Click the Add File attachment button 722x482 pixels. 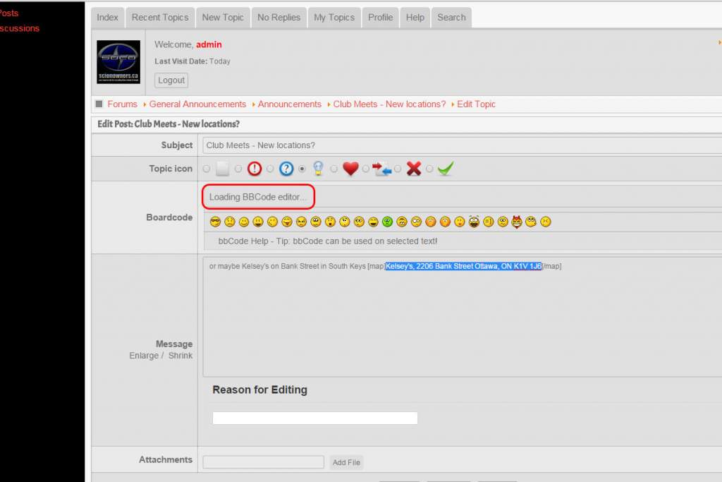click(x=346, y=463)
